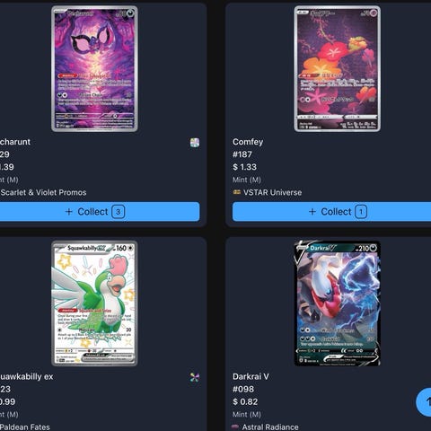This screenshot has width=431, height=431.
Task: Click the count badge on Pecharunt's Collect button
Action: coord(119,212)
